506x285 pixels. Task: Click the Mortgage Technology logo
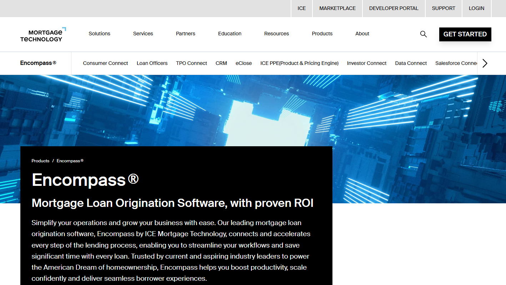click(x=43, y=35)
